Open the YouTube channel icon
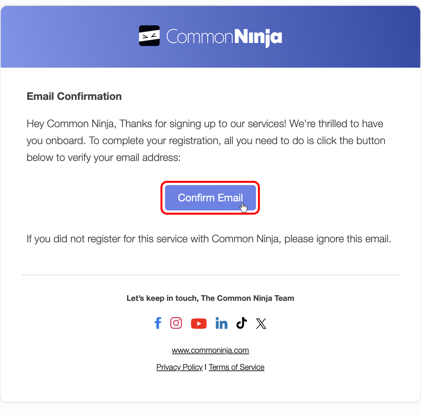The height and width of the screenshot is (415, 421). 199,323
